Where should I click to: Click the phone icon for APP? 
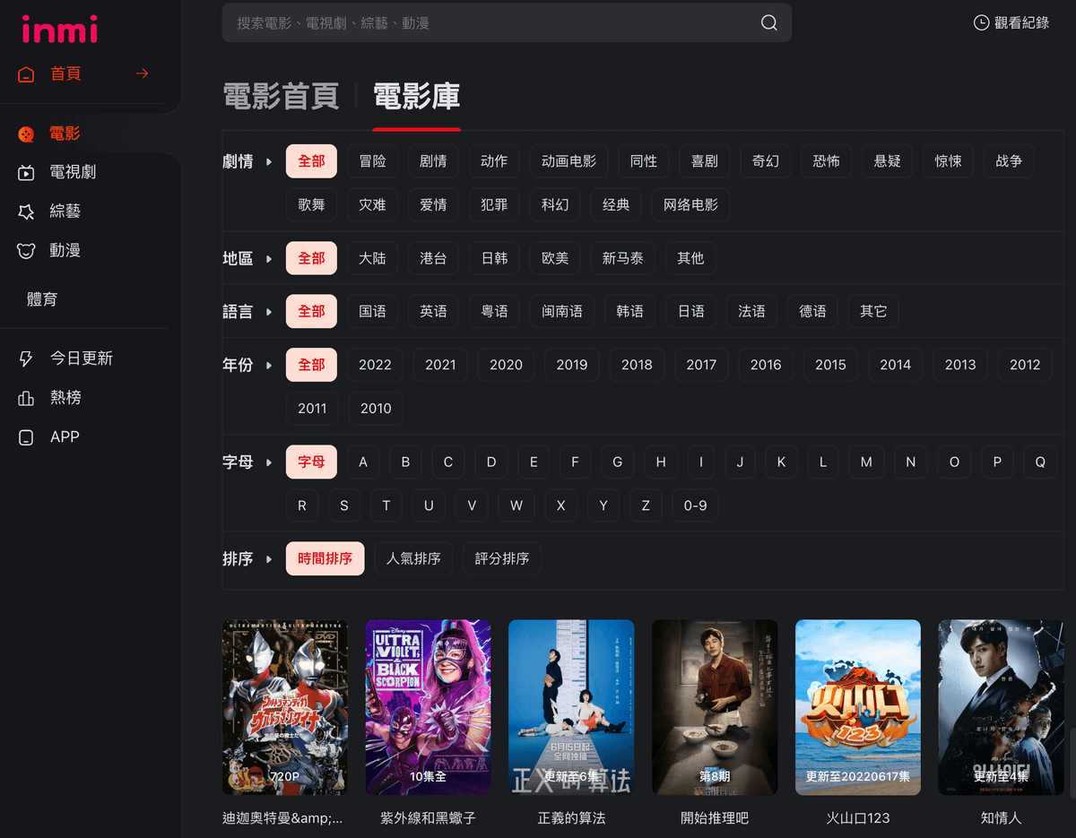[x=26, y=437]
